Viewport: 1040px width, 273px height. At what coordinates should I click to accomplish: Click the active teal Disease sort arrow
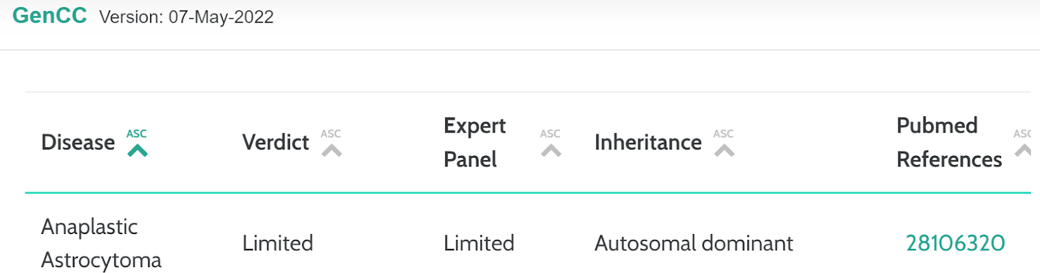tap(137, 151)
